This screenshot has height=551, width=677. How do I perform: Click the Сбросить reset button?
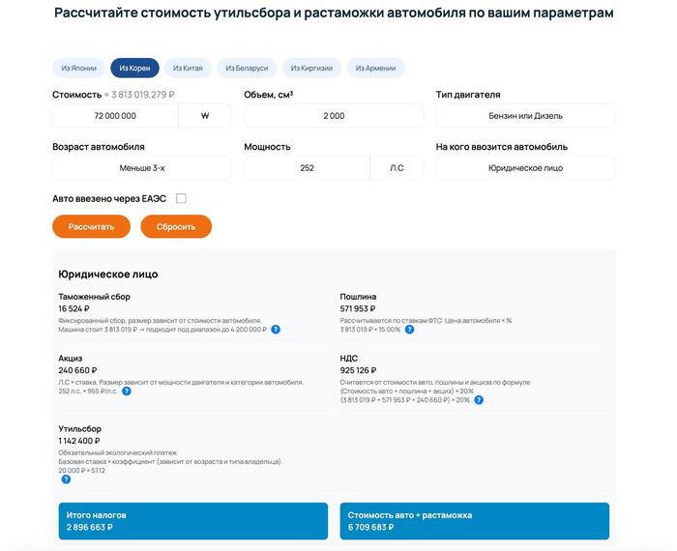point(176,226)
